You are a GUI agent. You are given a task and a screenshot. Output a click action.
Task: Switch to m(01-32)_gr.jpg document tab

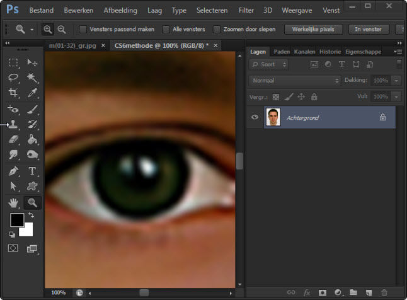click(x=72, y=46)
